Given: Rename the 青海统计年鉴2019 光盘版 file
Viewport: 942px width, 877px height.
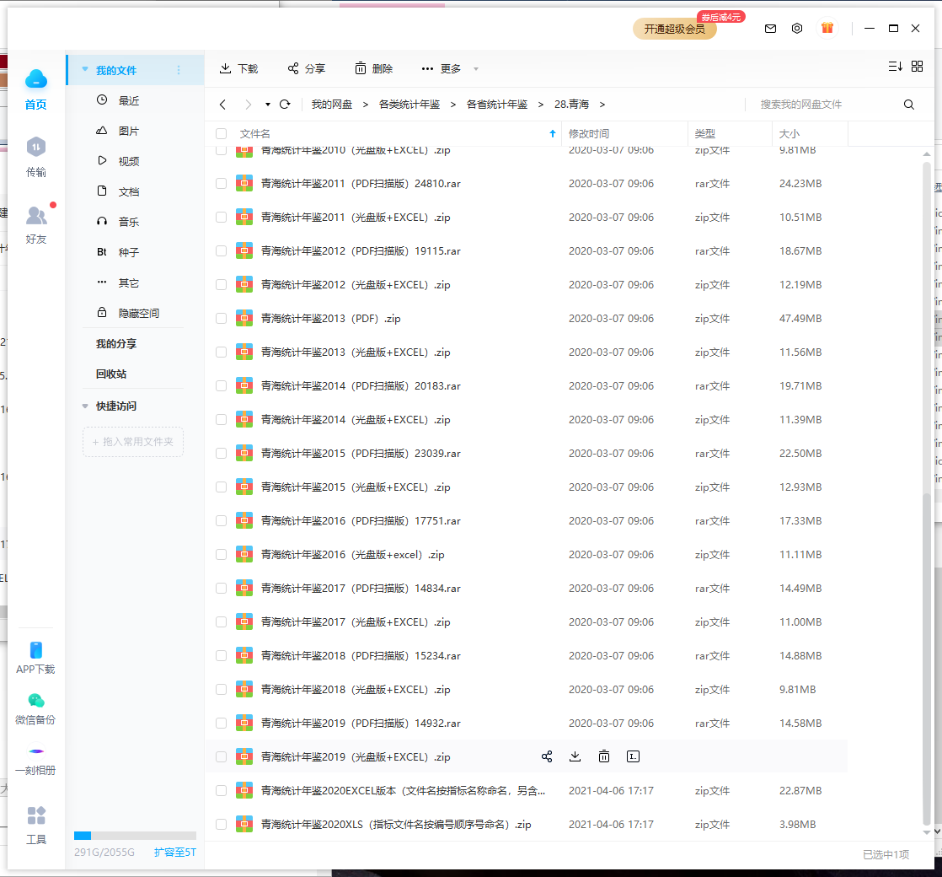Looking at the screenshot, I should (634, 756).
